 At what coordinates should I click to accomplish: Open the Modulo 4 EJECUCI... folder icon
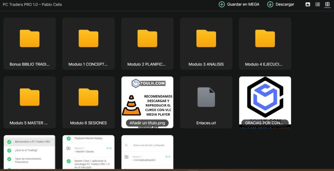[x=265, y=38]
